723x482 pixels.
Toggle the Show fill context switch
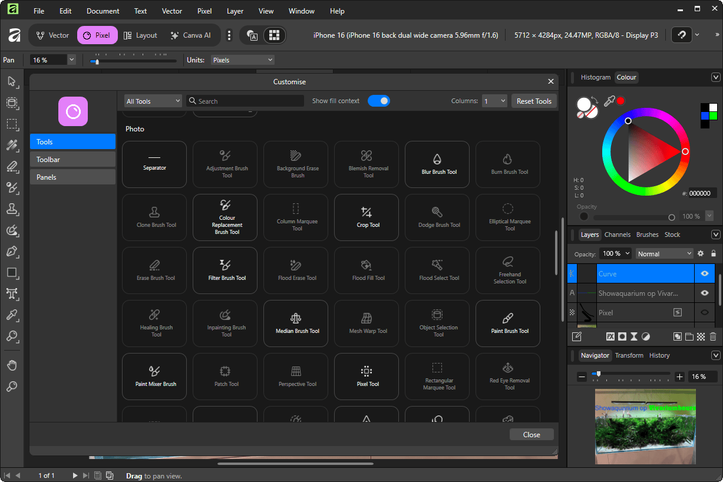[379, 101]
